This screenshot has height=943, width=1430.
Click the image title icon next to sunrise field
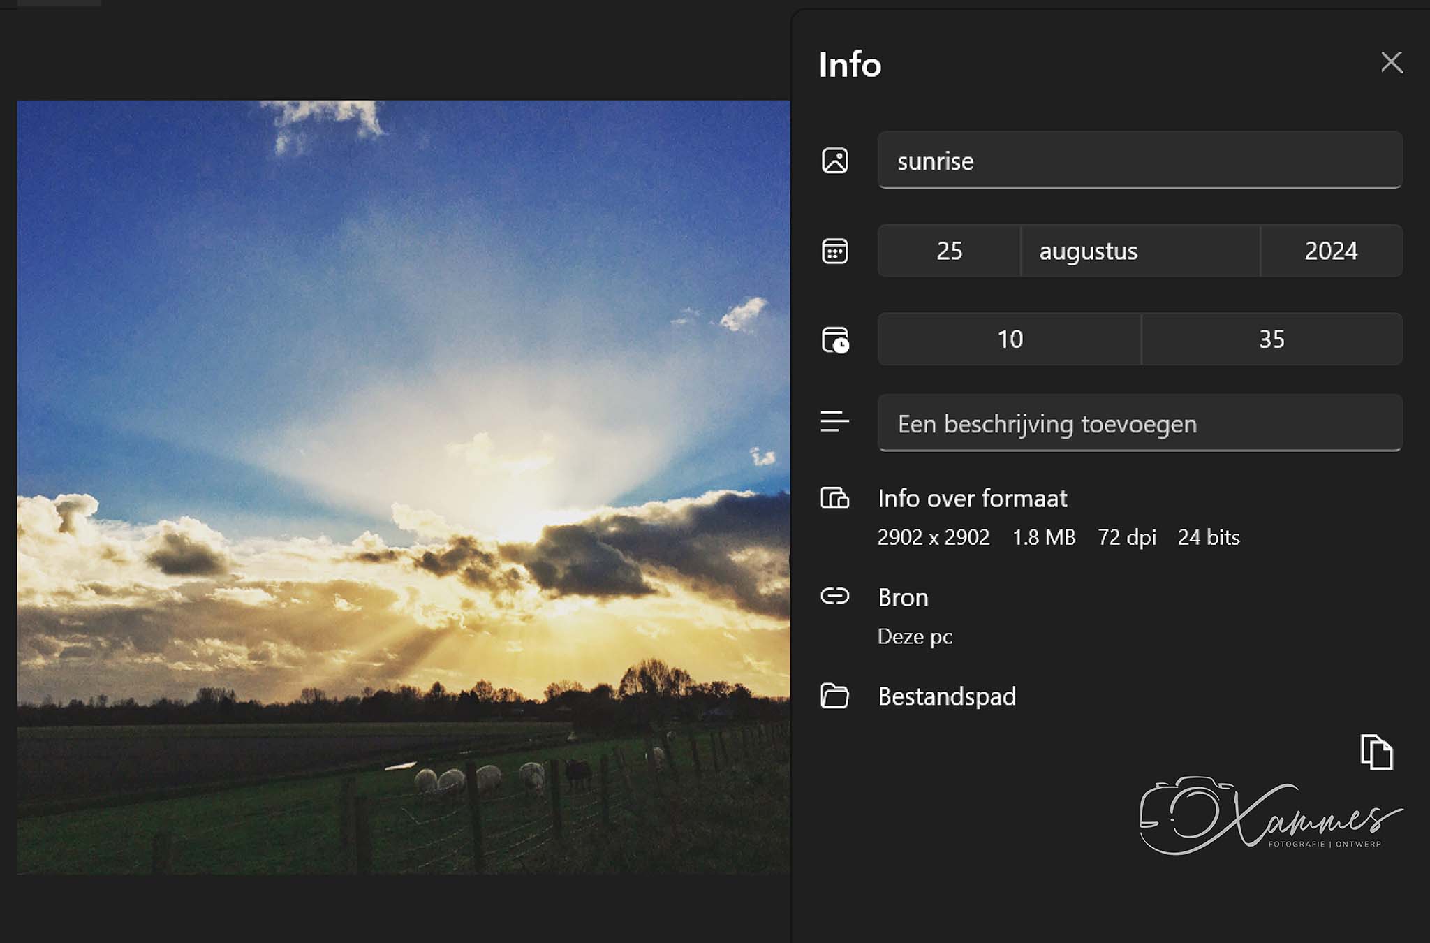[835, 160]
